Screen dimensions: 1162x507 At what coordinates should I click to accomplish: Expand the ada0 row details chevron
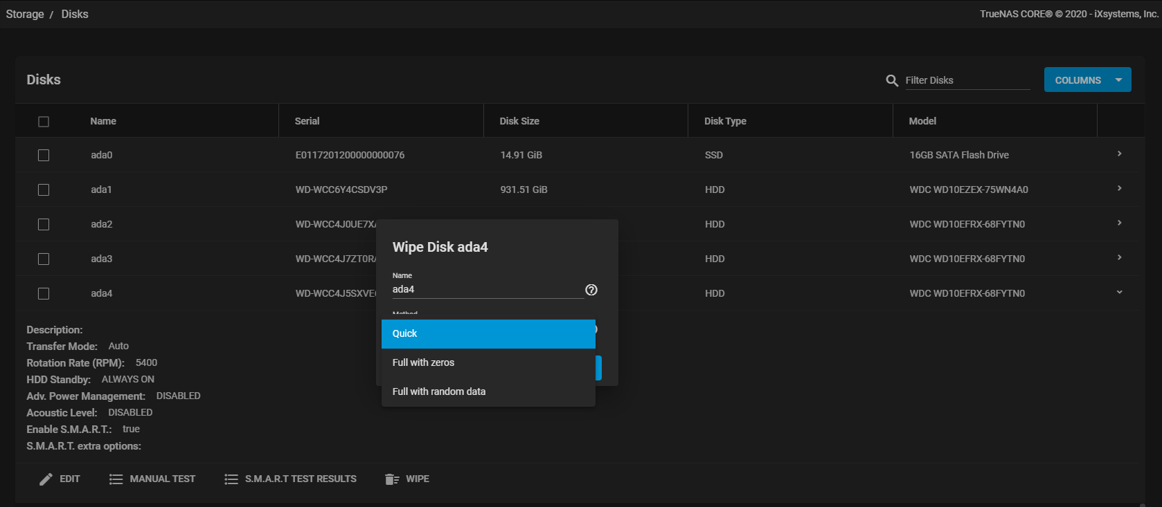(1119, 154)
